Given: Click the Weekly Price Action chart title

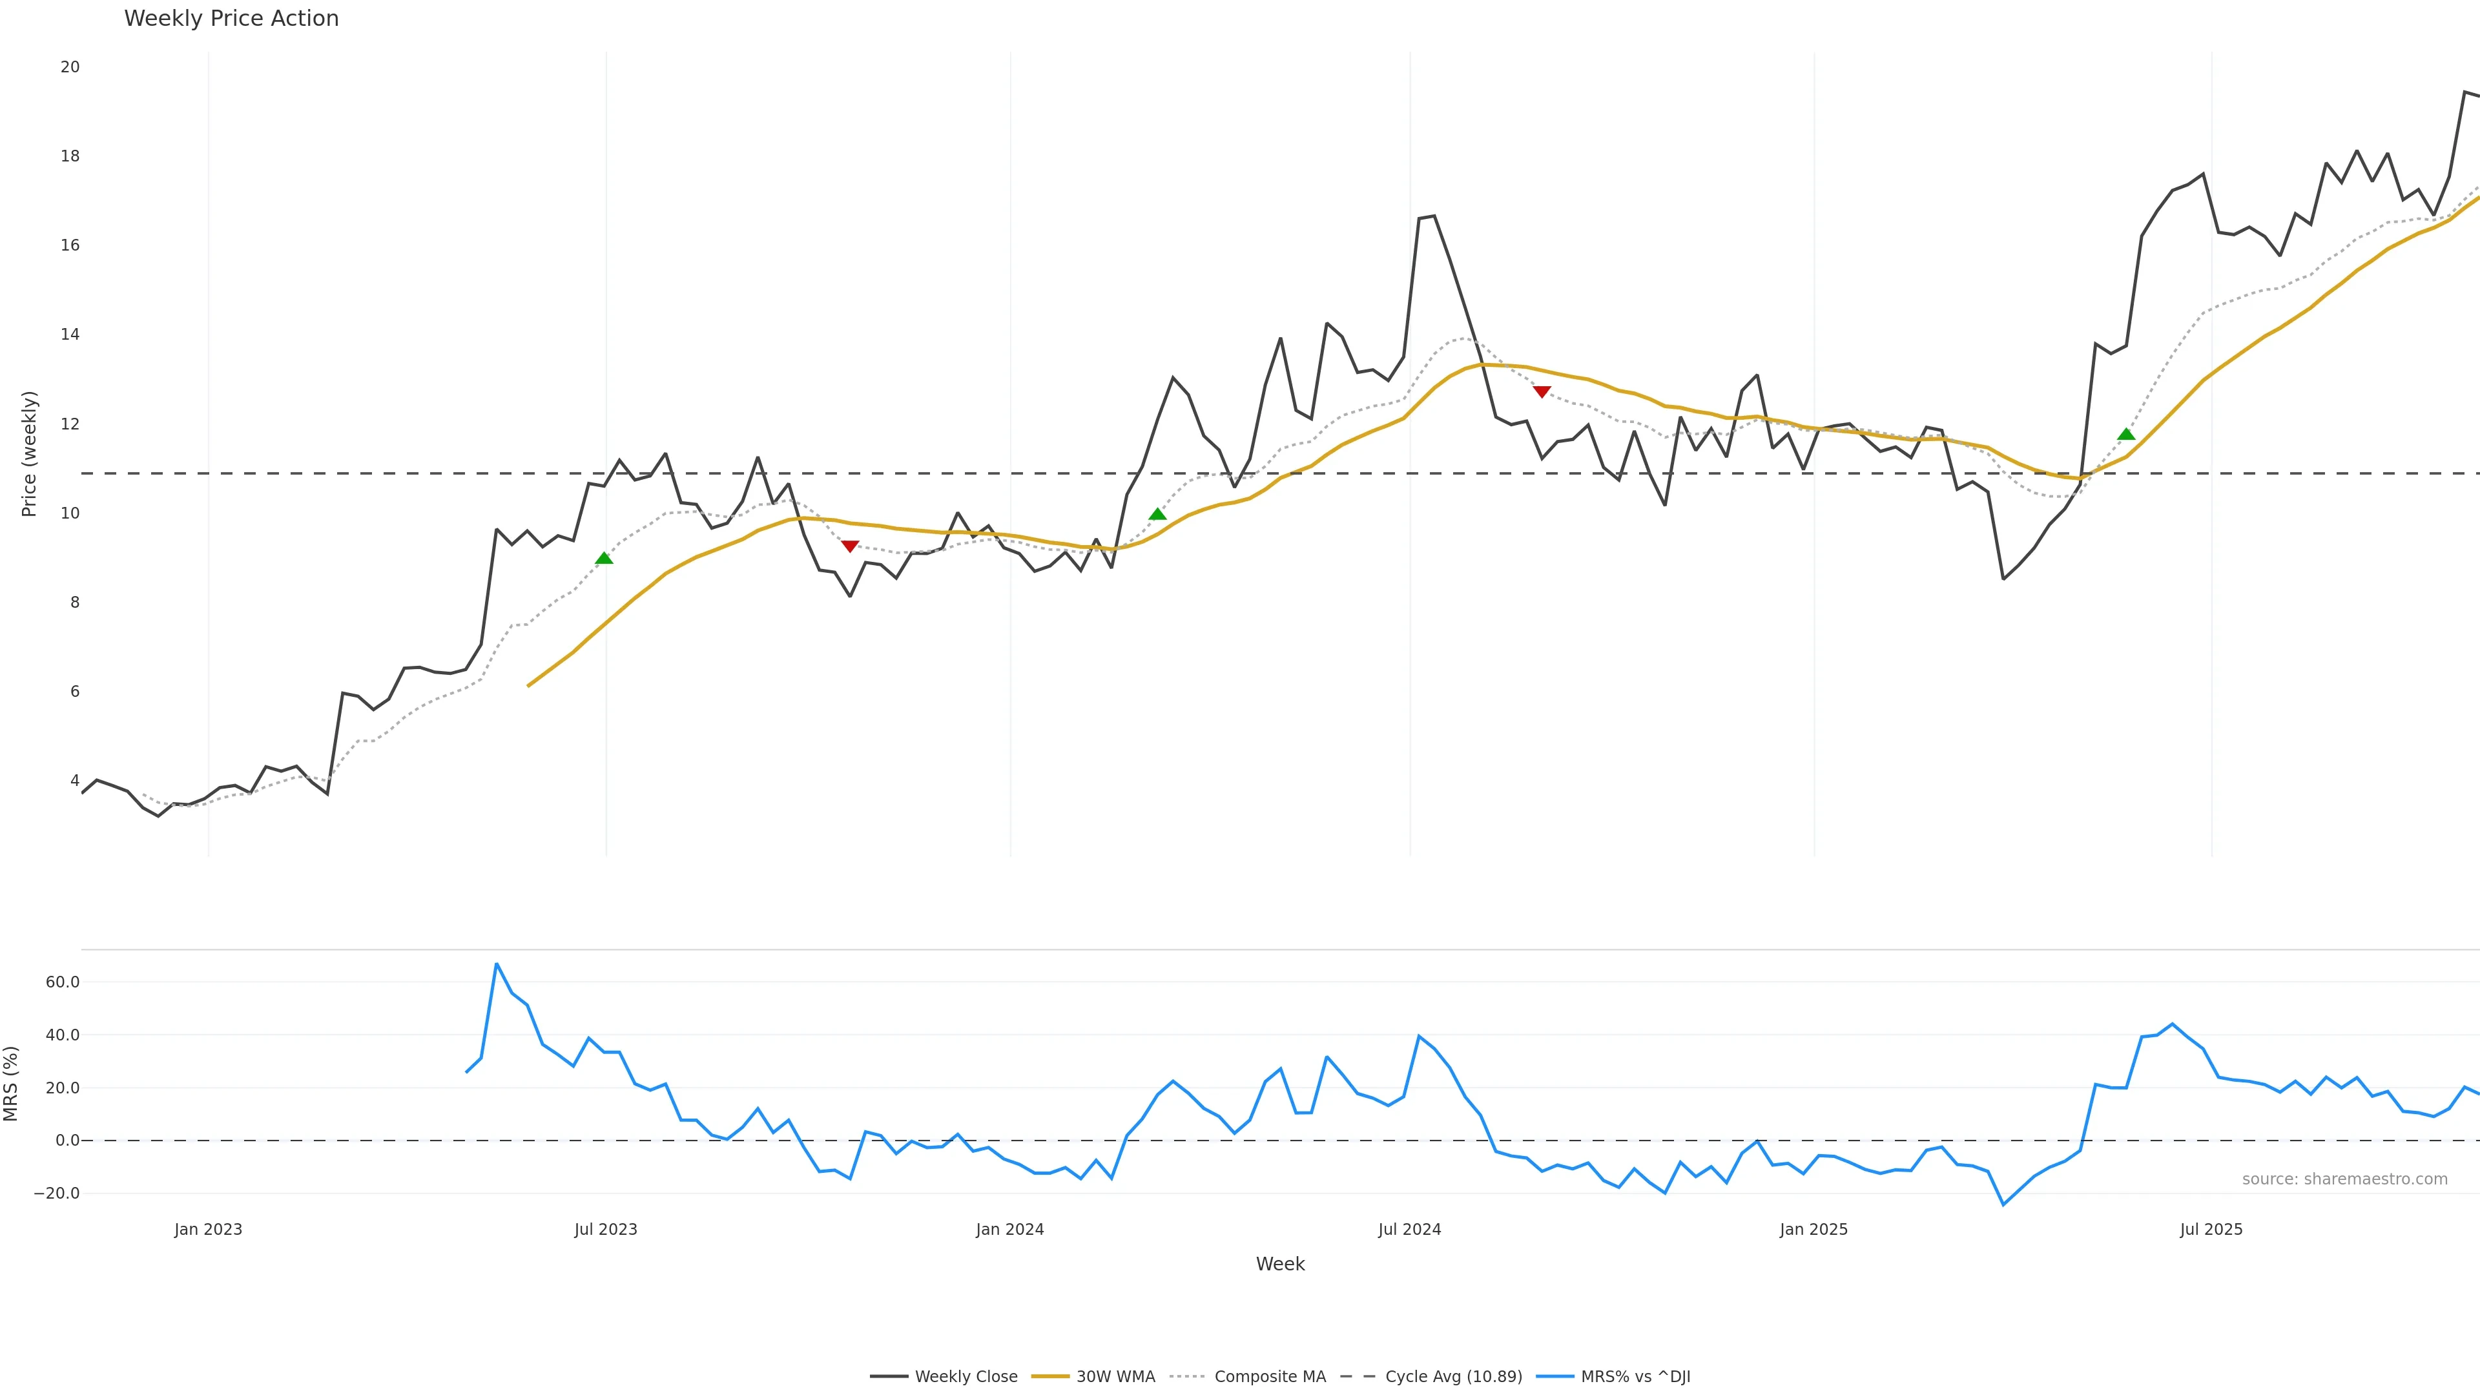Looking at the screenshot, I should (231, 18).
